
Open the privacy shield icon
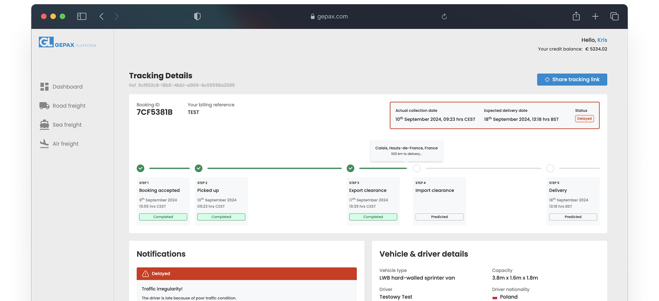click(x=197, y=16)
